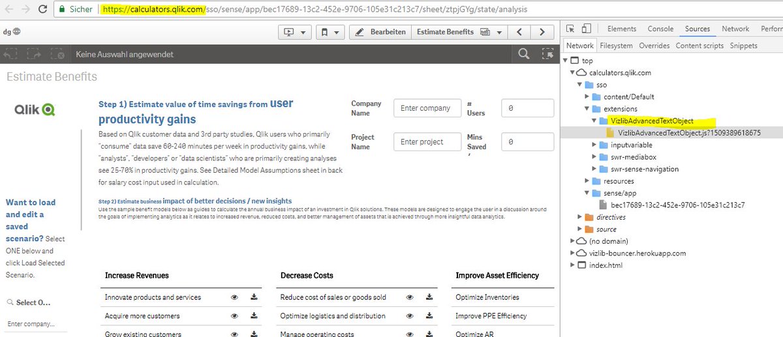Viewport: 783px width, 337px height.
Task: Switch to DevTools Elements tab
Action: 622,29
